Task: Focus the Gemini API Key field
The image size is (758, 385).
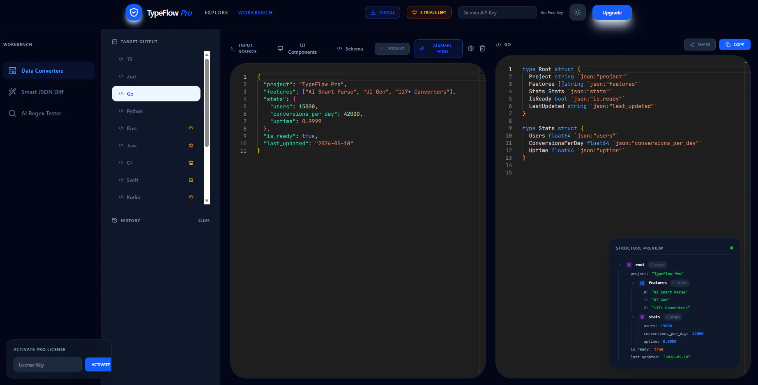Action: click(498, 12)
